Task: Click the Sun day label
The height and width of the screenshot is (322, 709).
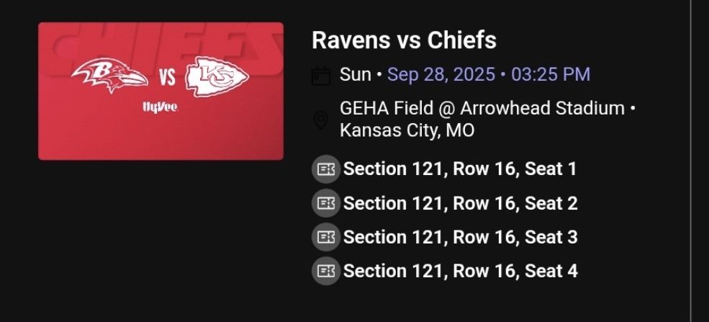Action: 355,74
